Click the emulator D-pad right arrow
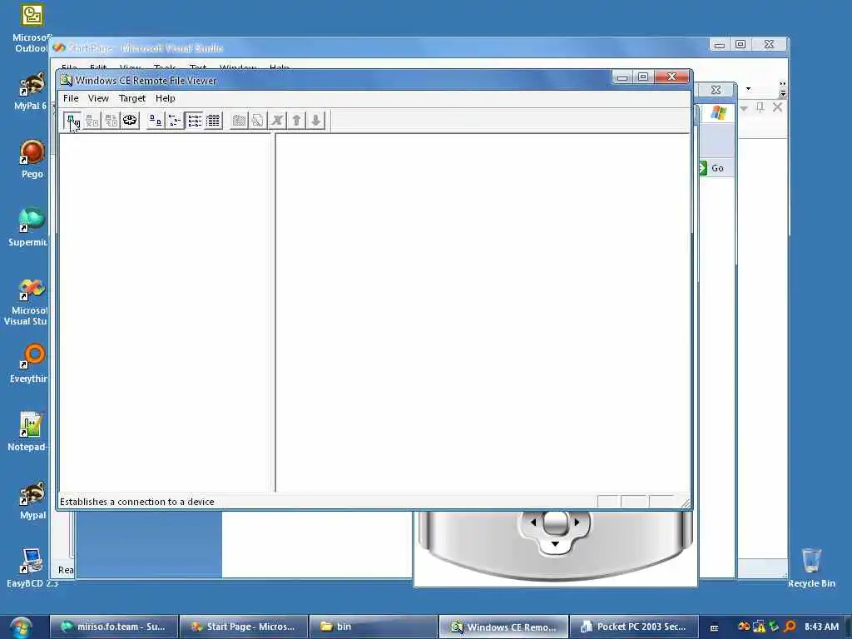 [577, 523]
